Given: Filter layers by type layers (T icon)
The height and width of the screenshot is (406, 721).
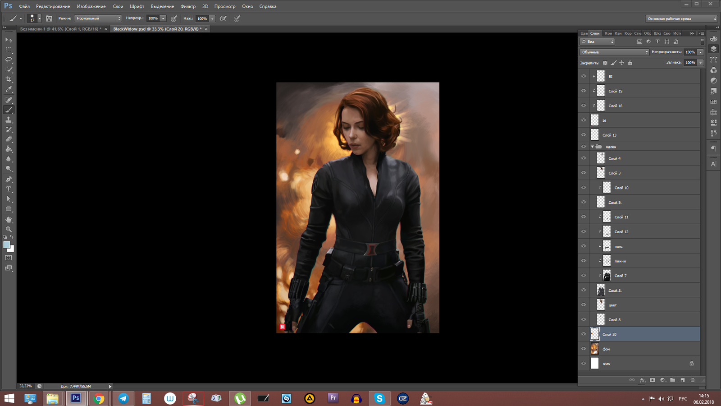Looking at the screenshot, I should pos(657,42).
